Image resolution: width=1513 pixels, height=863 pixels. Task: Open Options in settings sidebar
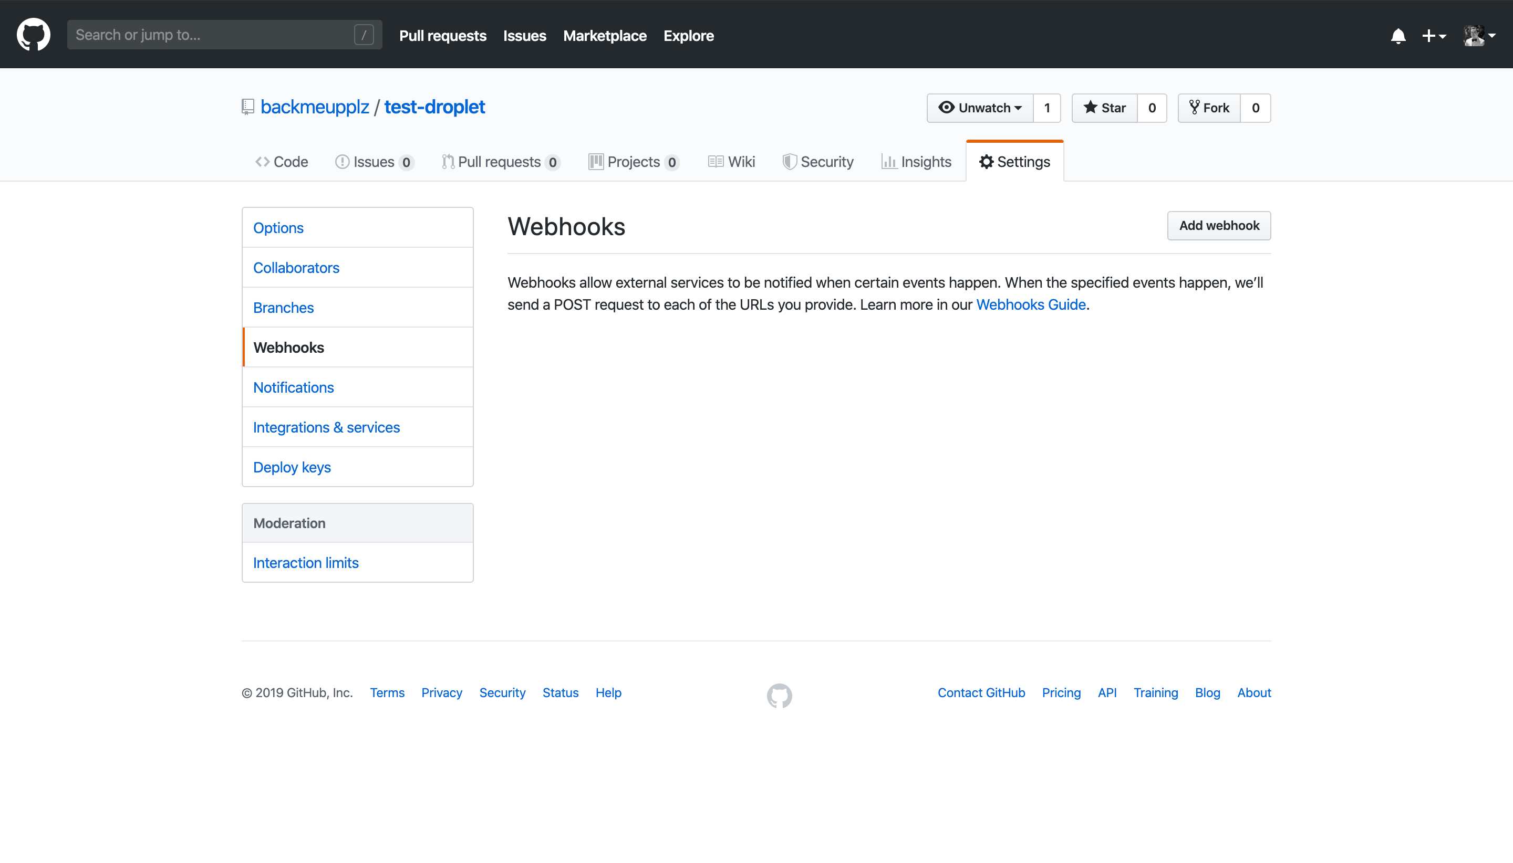coord(358,228)
